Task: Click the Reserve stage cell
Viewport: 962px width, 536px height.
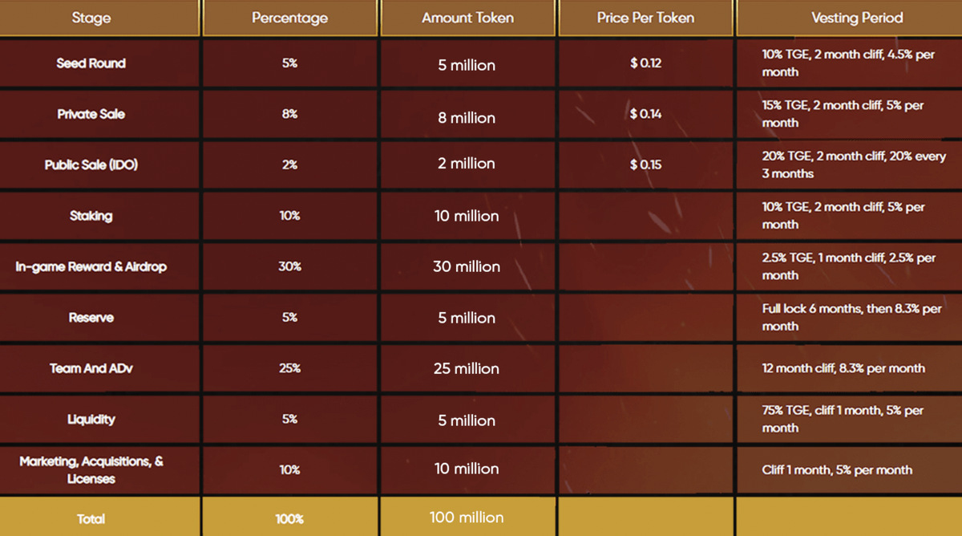Action: coord(91,318)
